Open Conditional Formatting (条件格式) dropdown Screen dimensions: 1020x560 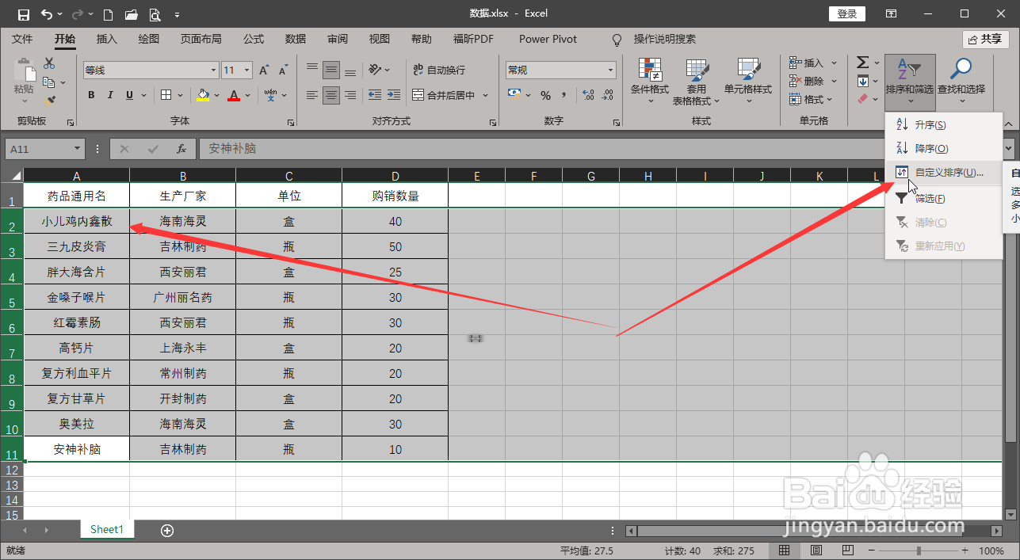coord(649,82)
